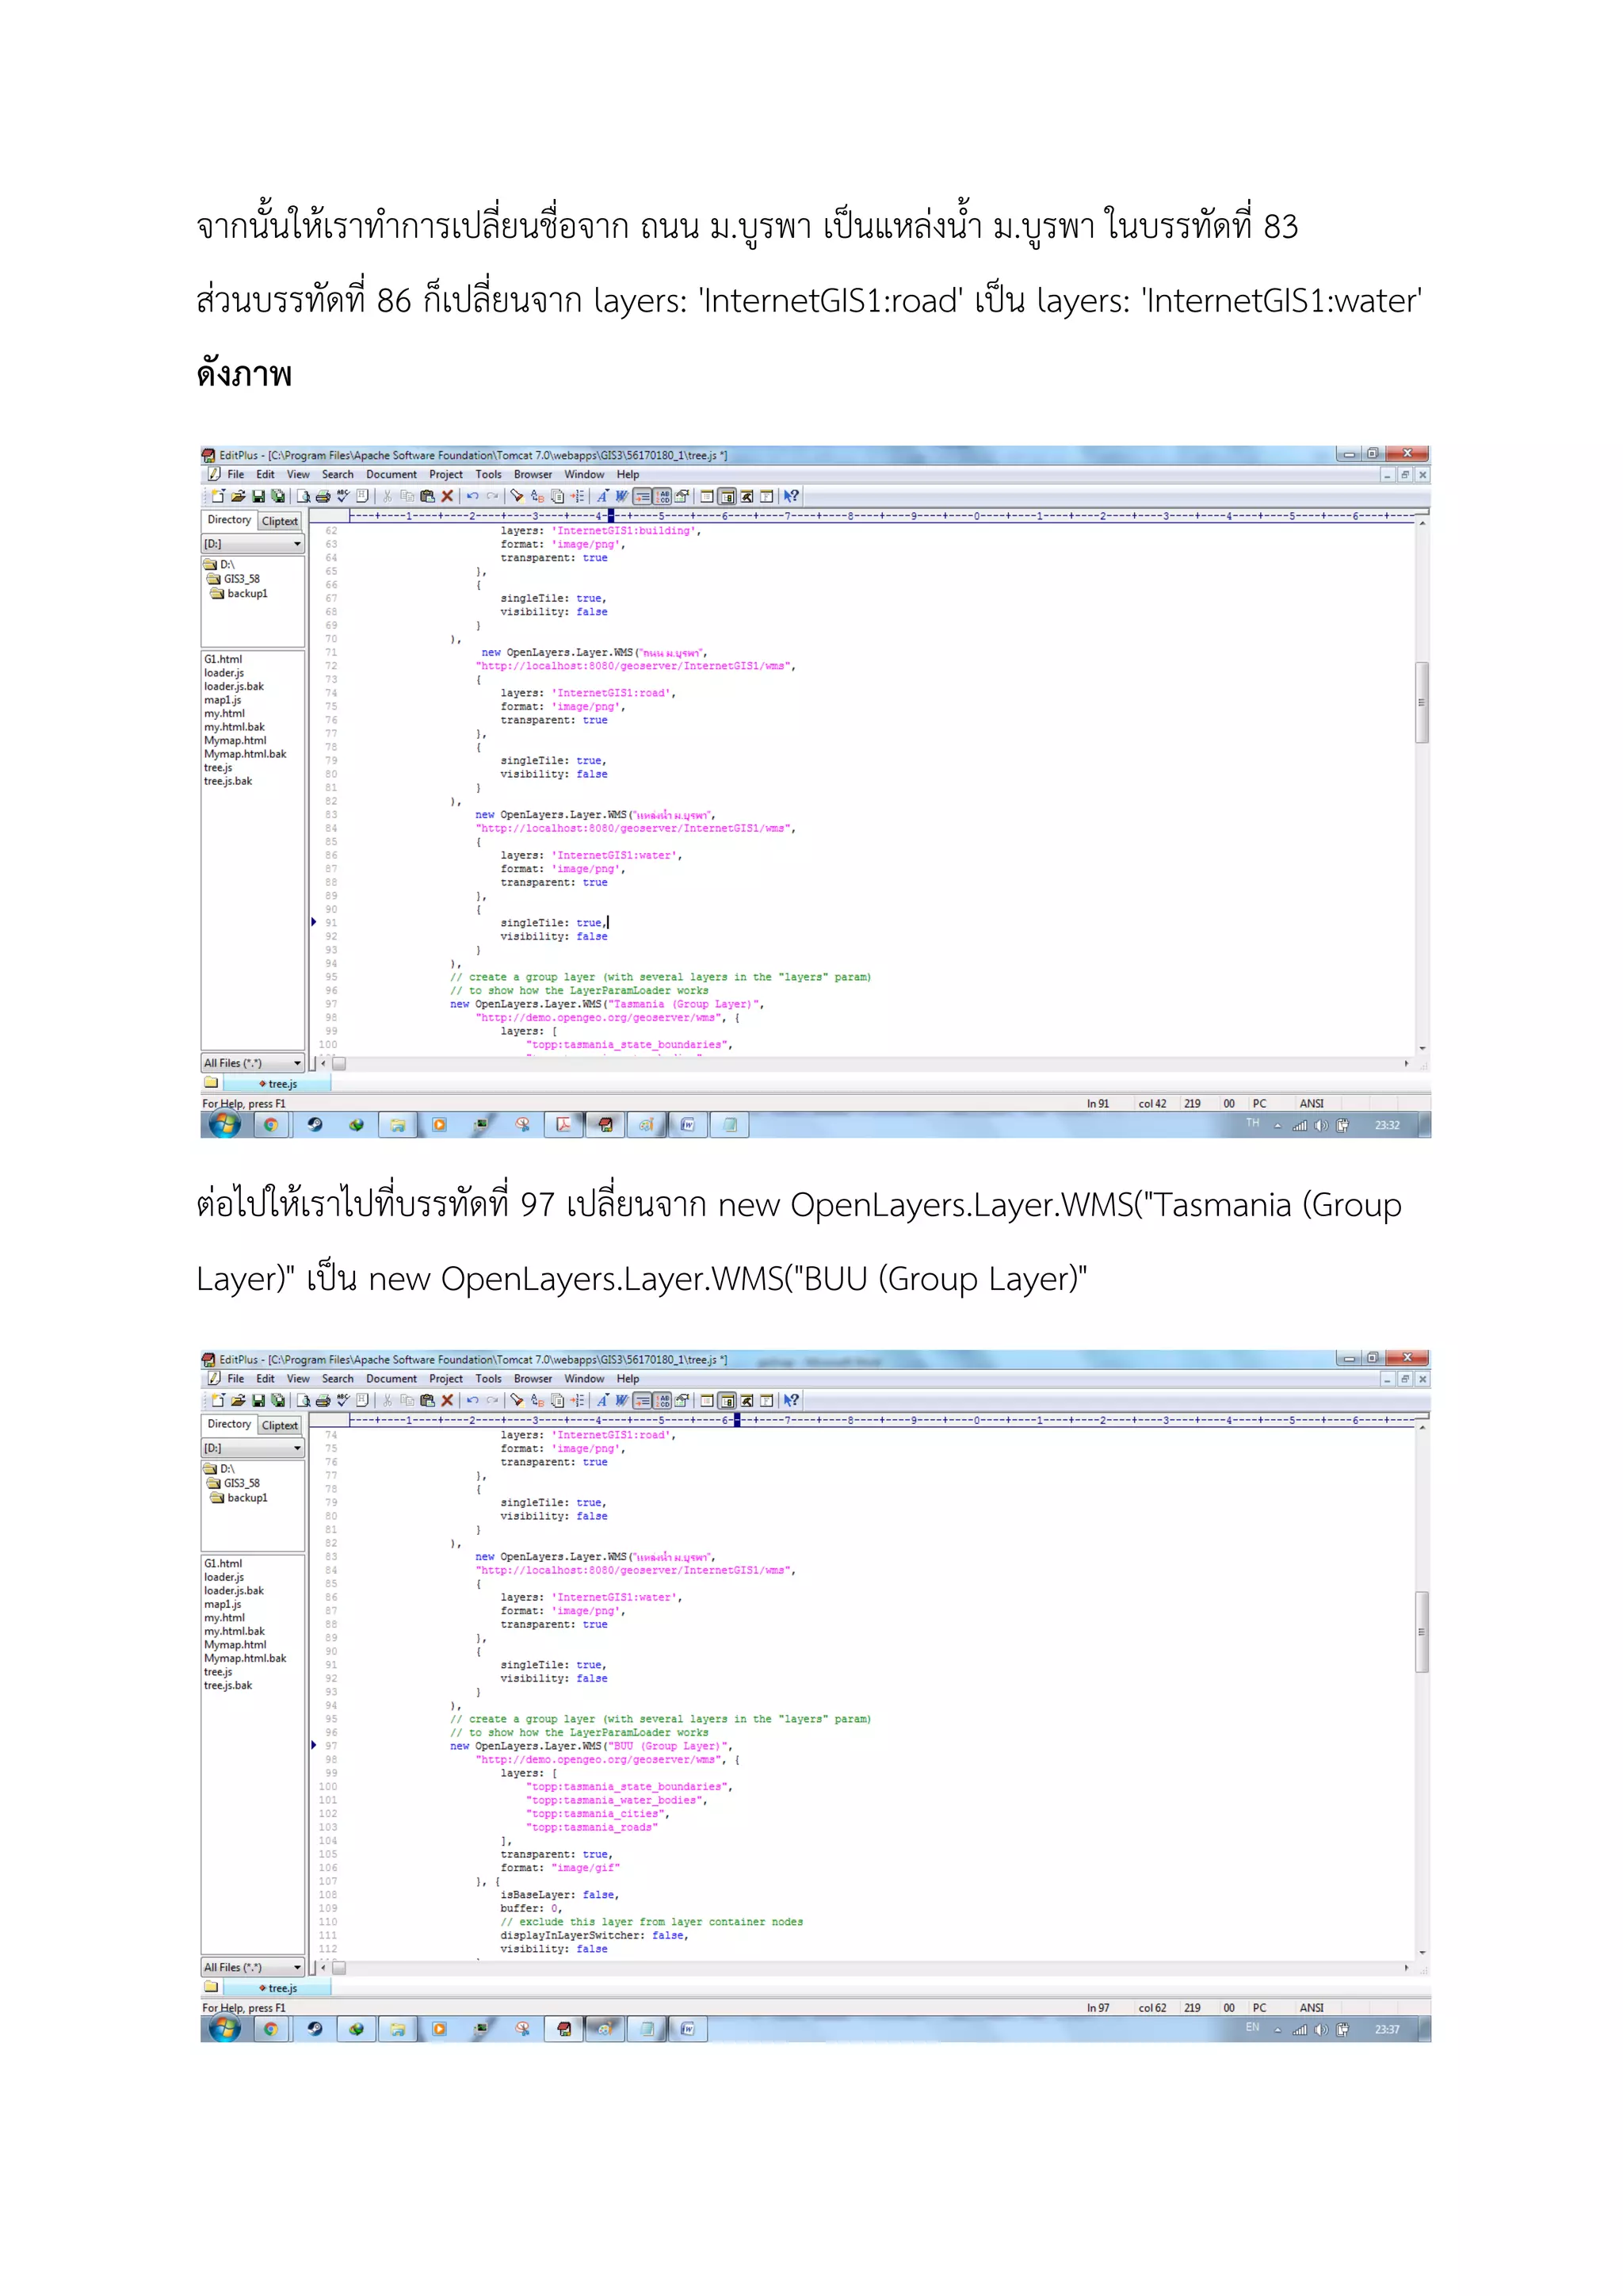Click the Chrome icon in the upper screenshot's Windows taskbar

tap(269, 1125)
